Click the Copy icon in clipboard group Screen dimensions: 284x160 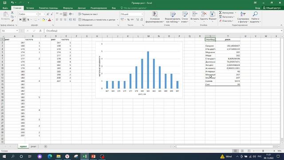[12, 17]
